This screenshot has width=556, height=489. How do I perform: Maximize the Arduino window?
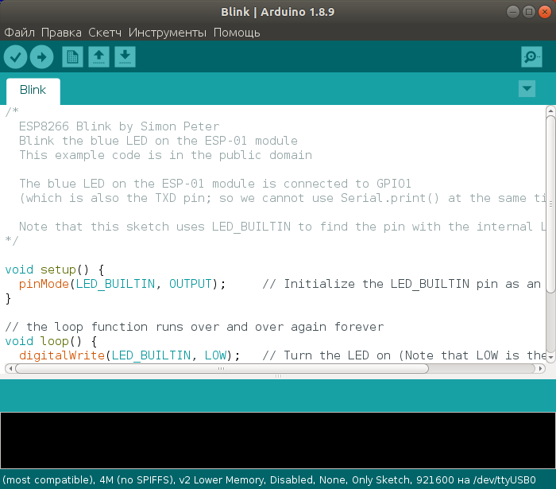pyautogui.click(x=529, y=12)
